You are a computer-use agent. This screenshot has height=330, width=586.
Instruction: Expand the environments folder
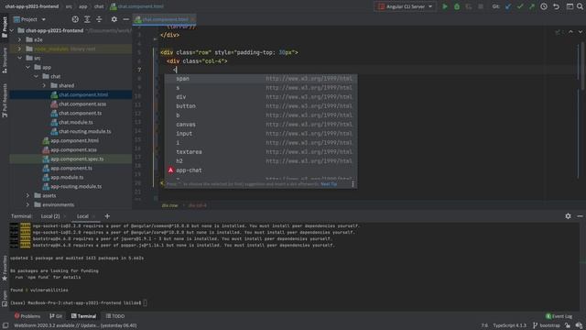coord(28,204)
